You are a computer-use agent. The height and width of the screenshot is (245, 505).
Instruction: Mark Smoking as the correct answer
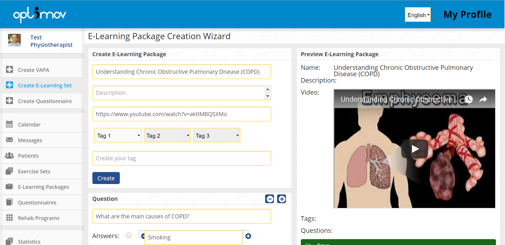[129, 235]
